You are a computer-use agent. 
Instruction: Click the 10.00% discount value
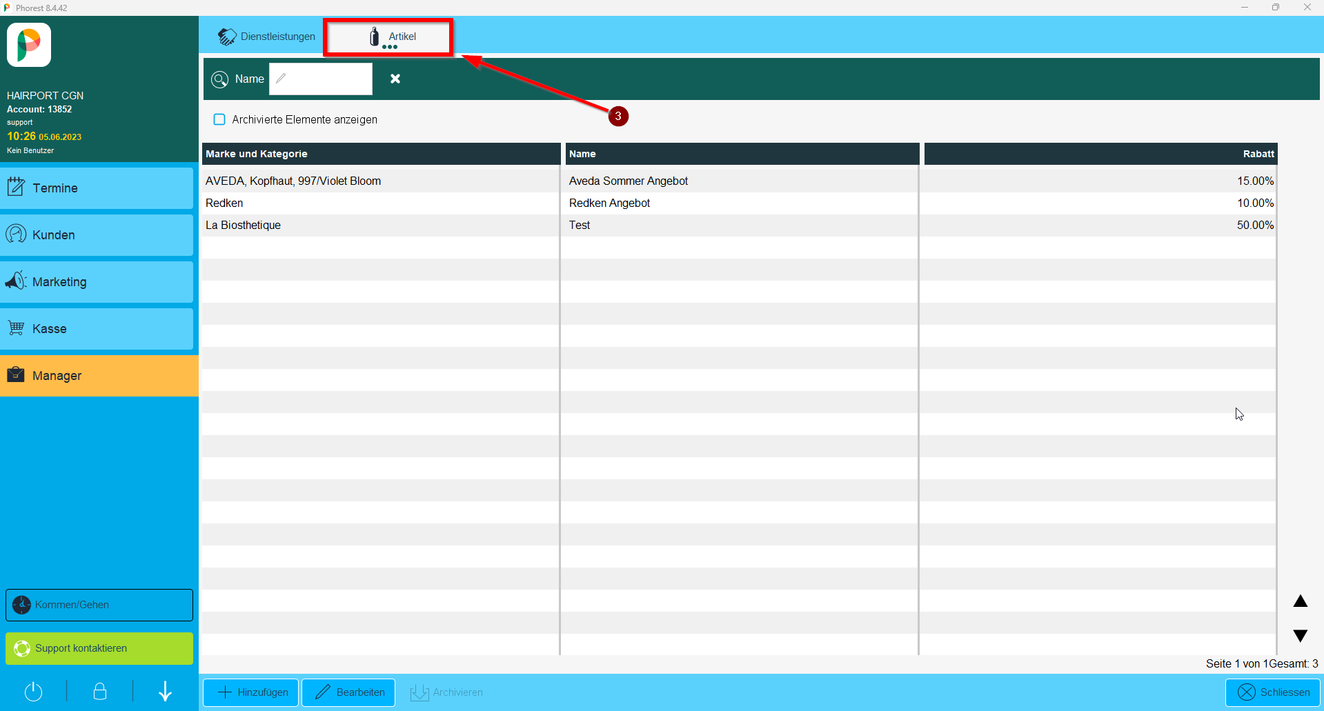pos(1255,203)
